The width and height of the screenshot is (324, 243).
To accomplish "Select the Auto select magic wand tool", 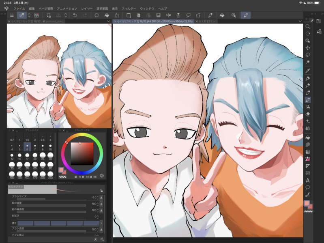I will [308, 62].
